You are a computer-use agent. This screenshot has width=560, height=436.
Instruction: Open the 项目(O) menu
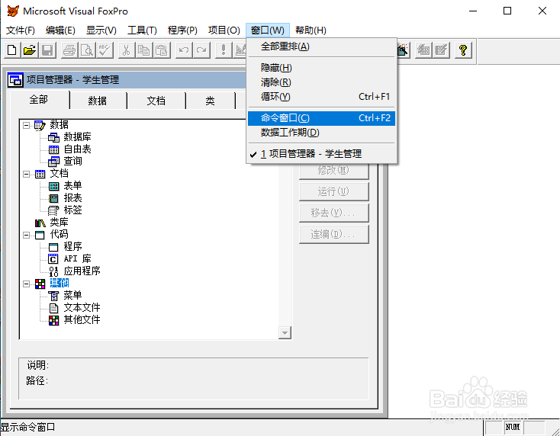coord(224,30)
